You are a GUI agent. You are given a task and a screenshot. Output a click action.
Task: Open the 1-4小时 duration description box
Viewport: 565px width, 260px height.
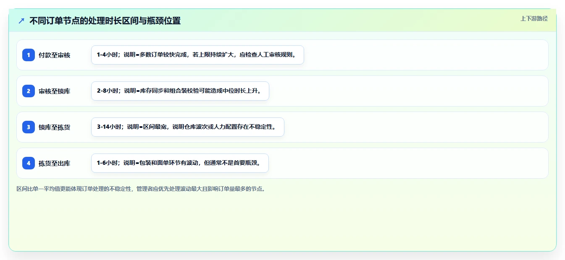pos(197,55)
